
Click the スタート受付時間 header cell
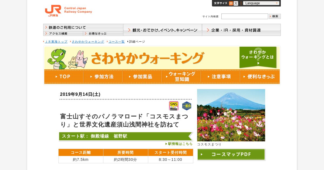171,152
